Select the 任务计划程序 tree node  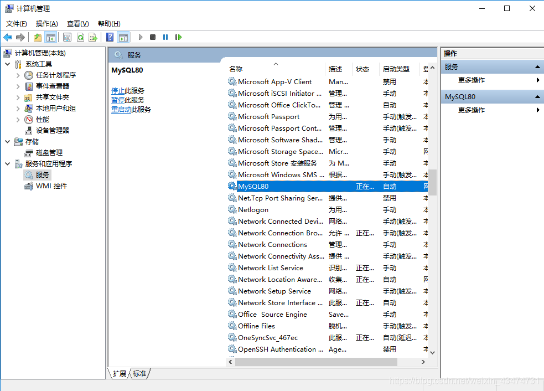pyautogui.click(x=55, y=75)
